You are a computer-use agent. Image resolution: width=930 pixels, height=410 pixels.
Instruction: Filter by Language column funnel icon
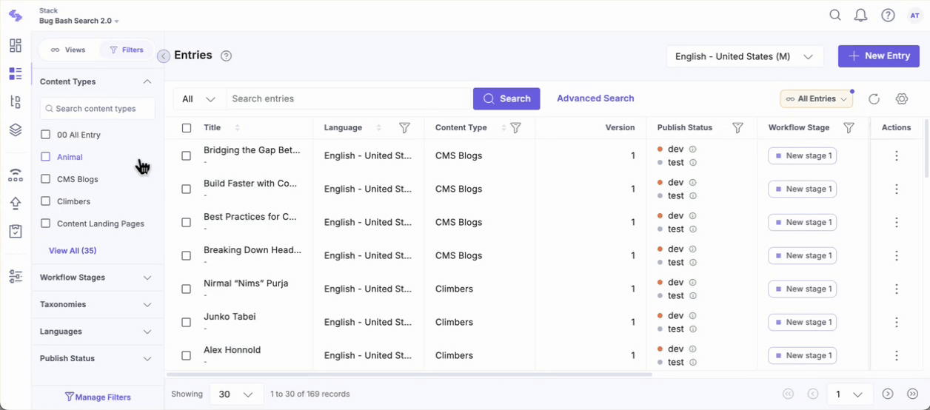tap(404, 128)
